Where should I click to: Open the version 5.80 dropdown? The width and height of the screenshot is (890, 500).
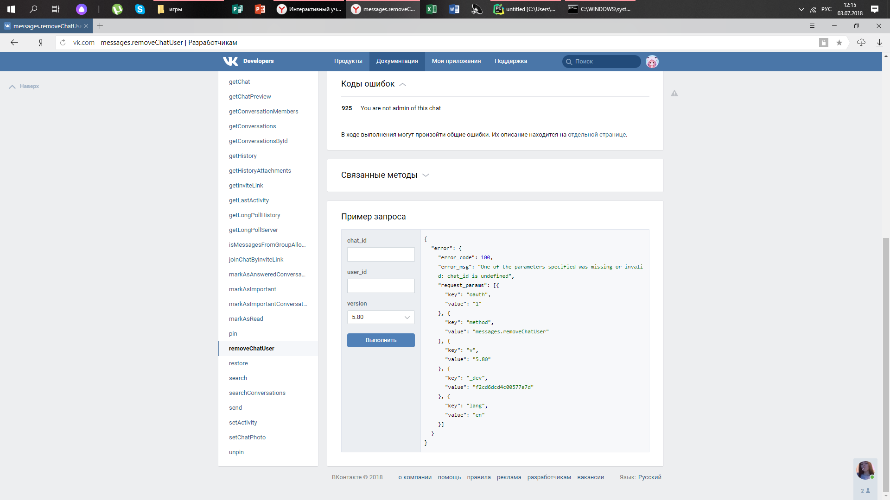[x=381, y=317]
